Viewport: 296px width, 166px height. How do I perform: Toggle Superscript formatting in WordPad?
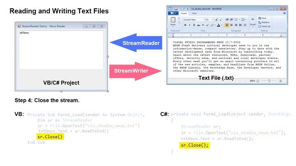click(207, 25)
